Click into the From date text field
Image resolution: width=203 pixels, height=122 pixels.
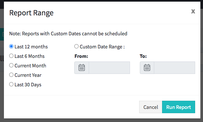(109, 68)
